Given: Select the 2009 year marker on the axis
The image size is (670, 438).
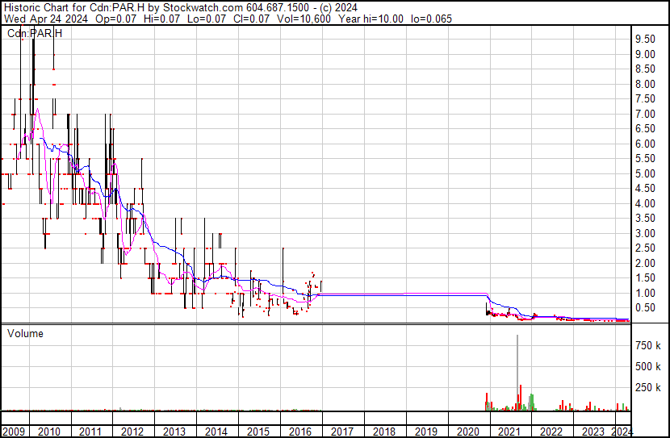Looking at the screenshot, I should click(x=15, y=430).
